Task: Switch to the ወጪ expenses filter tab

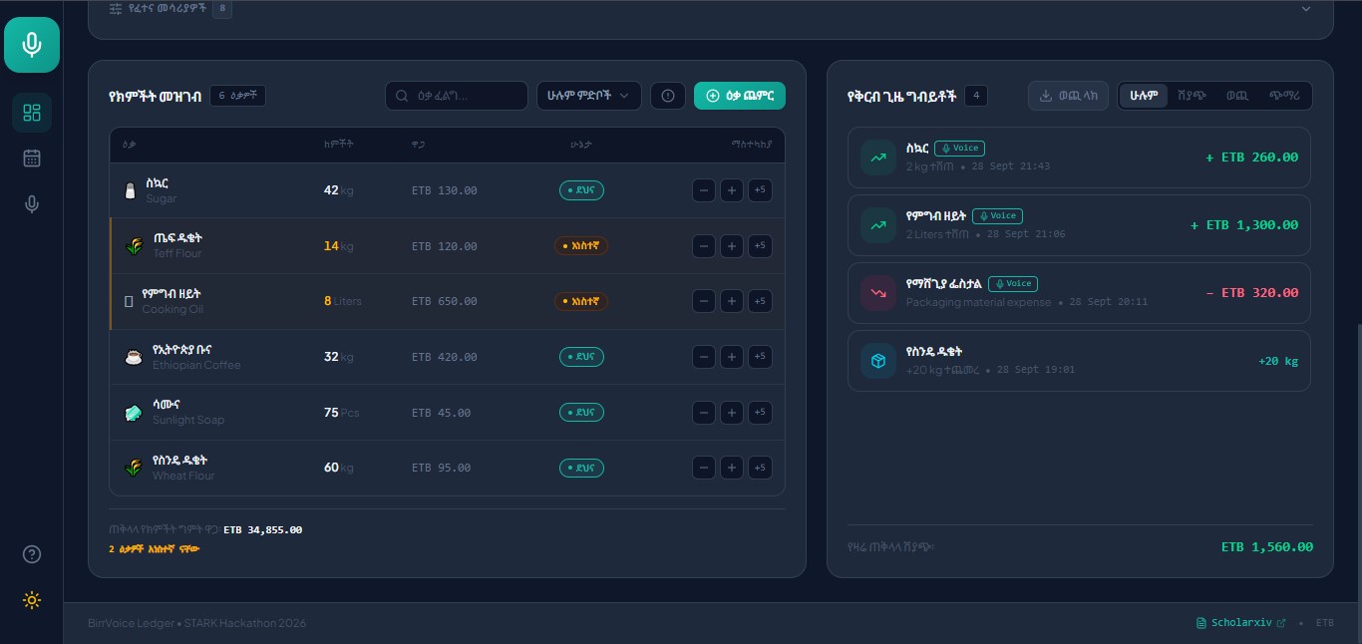Action: pyautogui.click(x=1236, y=96)
